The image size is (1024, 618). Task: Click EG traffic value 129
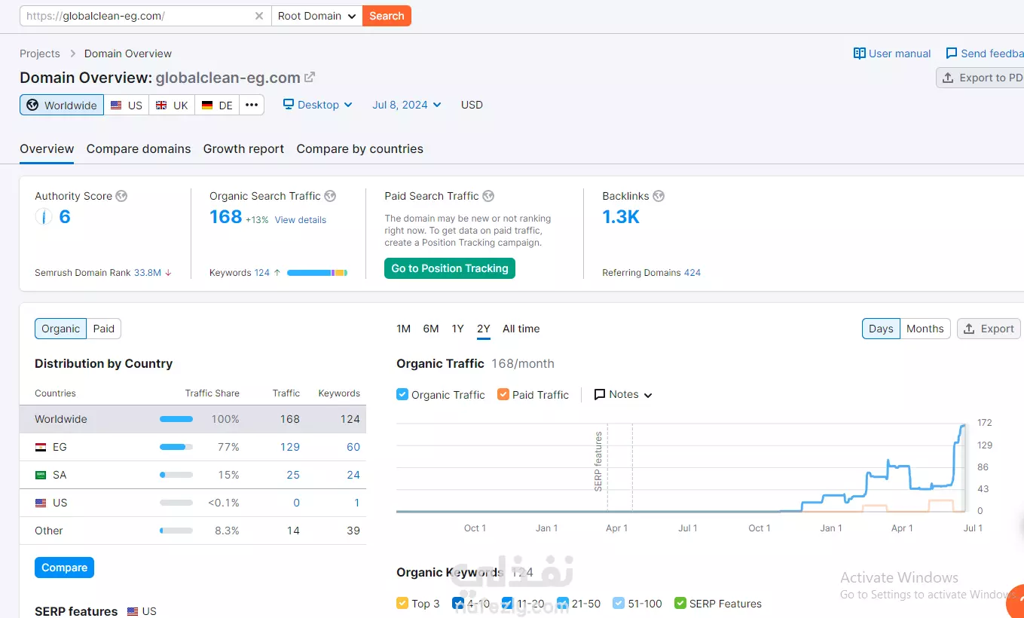[x=290, y=447]
